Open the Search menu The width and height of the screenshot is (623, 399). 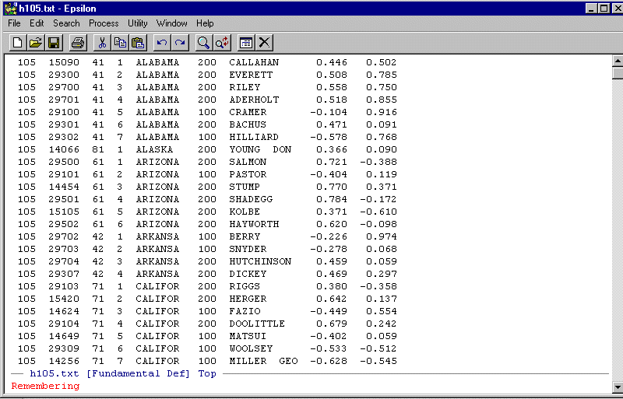66,23
